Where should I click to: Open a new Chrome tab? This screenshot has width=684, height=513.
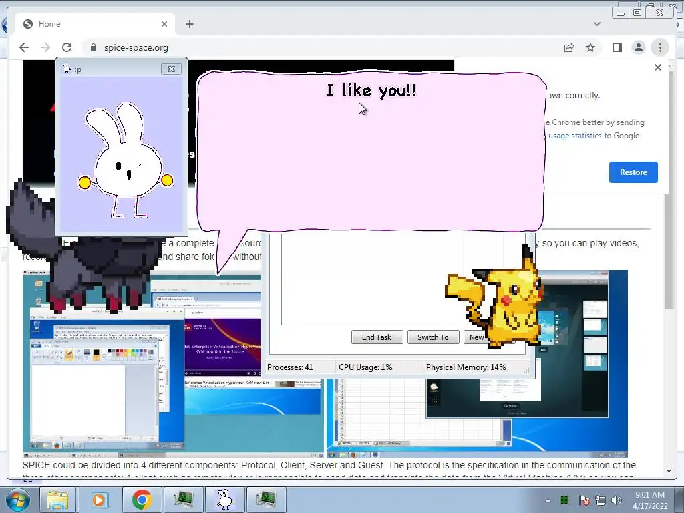tap(189, 24)
